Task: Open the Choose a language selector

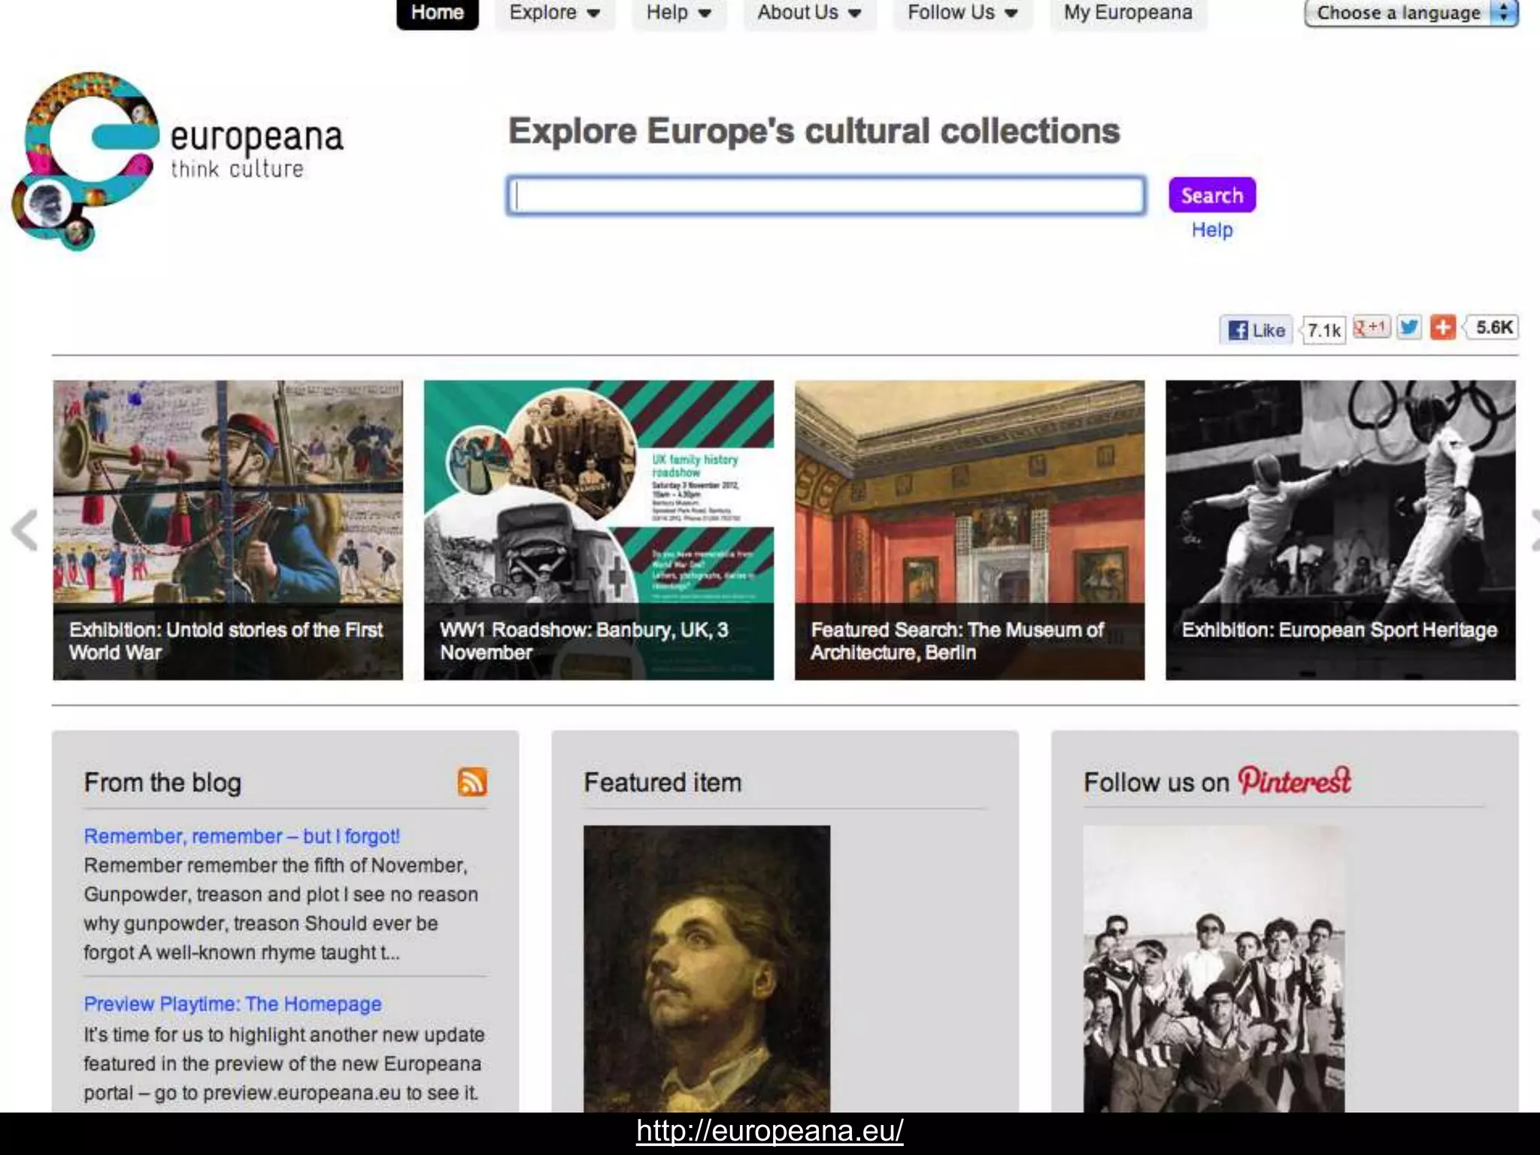Action: (1411, 13)
